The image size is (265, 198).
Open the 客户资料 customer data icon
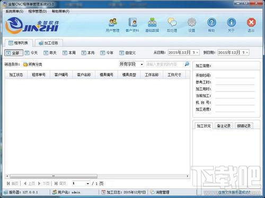tap(132, 25)
